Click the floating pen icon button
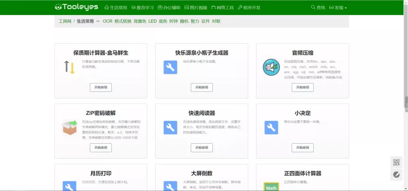The height and width of the screenshot is (191, 408). click(x=396, y=175)
